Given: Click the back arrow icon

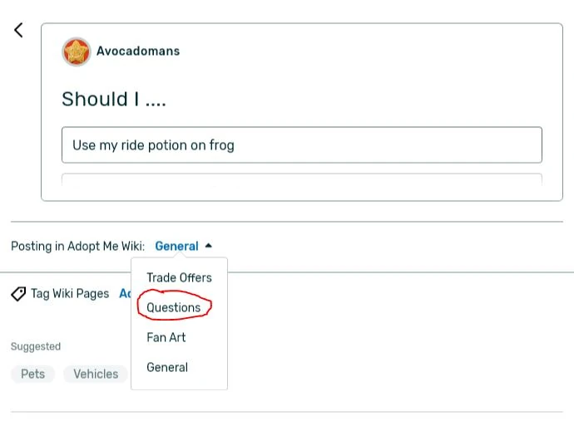Looking at the screenshot, I should (x=18, y=31).
